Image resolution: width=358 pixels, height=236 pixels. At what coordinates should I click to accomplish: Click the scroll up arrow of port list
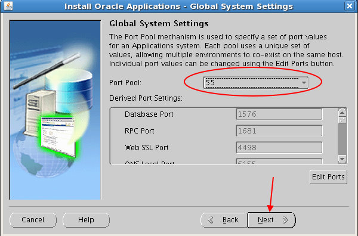pos(342,113)
